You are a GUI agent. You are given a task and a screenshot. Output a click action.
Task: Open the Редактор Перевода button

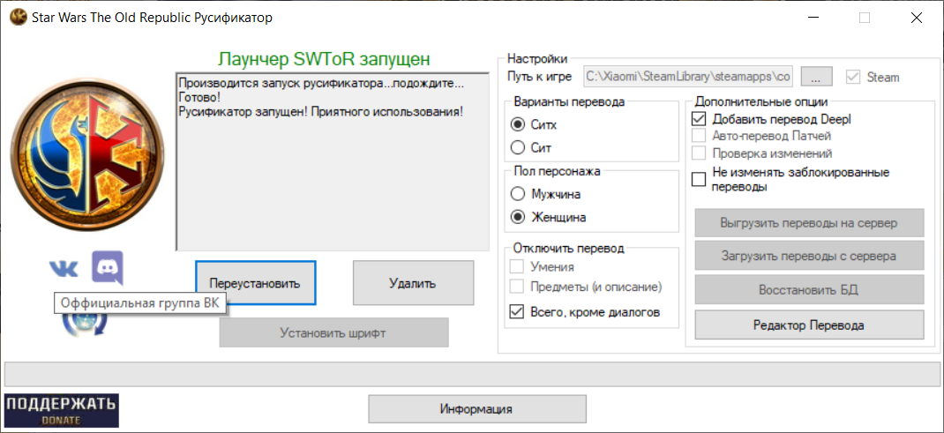pyautogui.click(x=809, y=325)
